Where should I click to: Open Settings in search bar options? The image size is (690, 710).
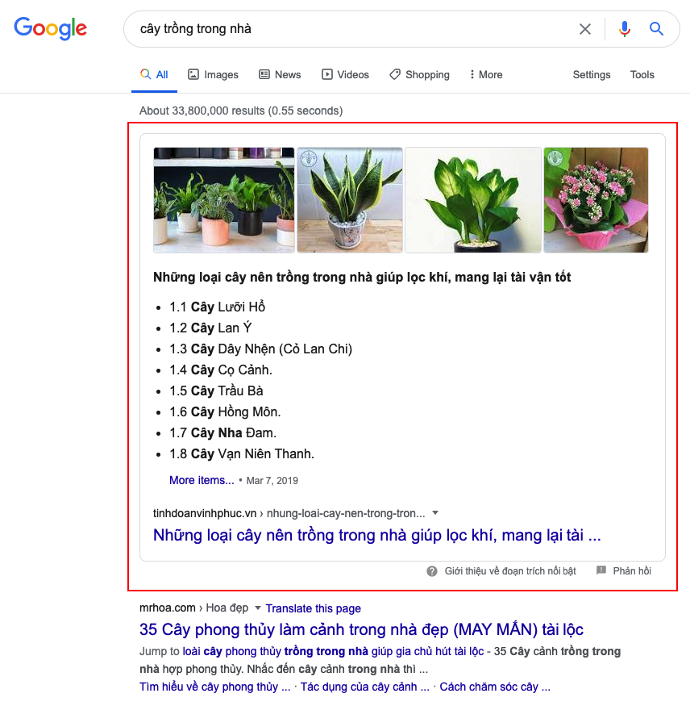click(x=592, y=75)
